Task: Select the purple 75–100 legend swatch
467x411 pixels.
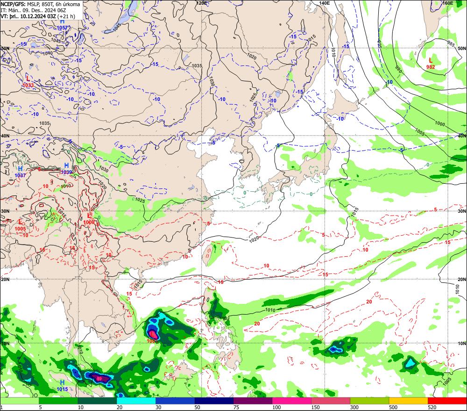Action: 253,401
